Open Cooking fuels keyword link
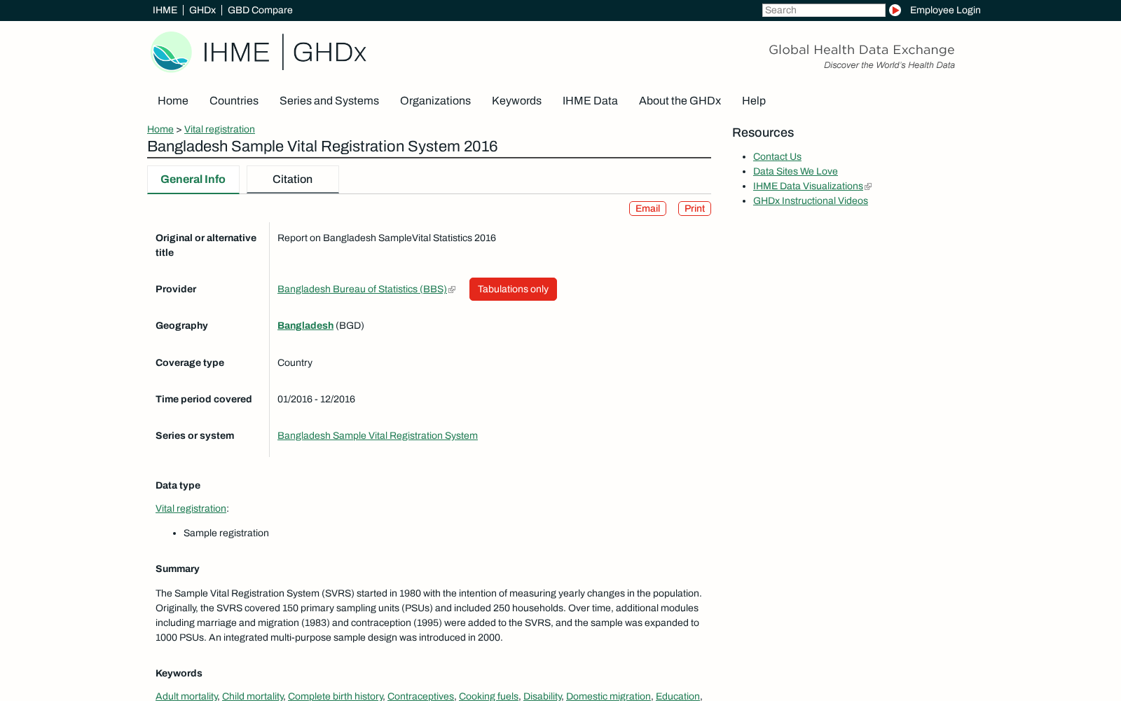Viewport: 1121px width, 701px height. tap(488, 696)
